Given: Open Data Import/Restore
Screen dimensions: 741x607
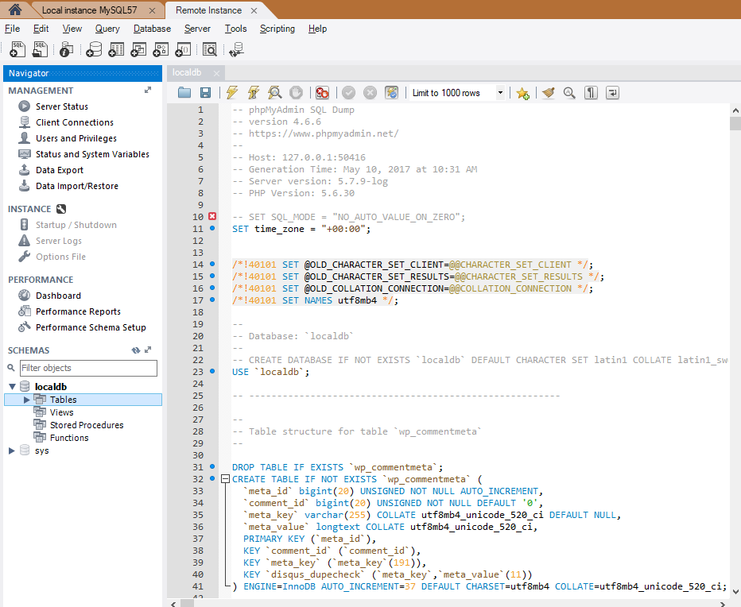Looking at the screenshot, I should pos(77,186).
